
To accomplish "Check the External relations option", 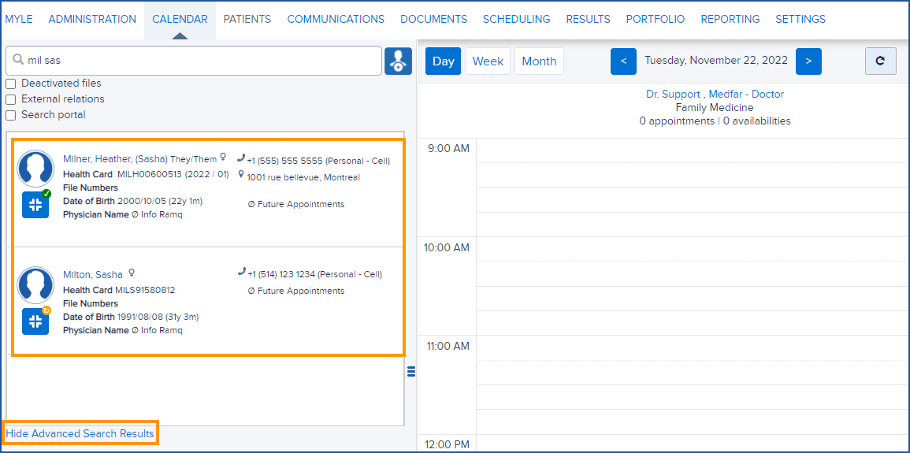I will (11, 99).
